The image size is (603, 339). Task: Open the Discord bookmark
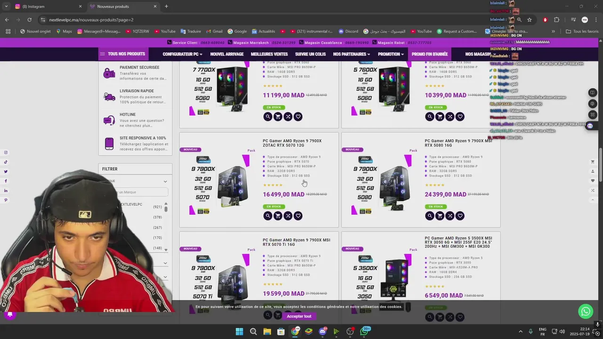pyautogui.click(x=348, y=32)
